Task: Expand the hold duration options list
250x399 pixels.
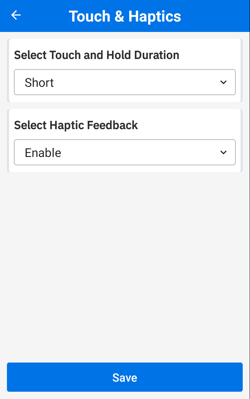Action: pyautogui.click(x=125, y=82)
